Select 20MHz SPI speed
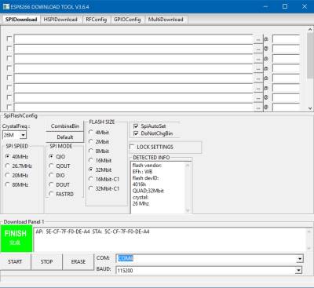Image resolution: width=314 pixels, height=288 pixels. pos(17,175)
